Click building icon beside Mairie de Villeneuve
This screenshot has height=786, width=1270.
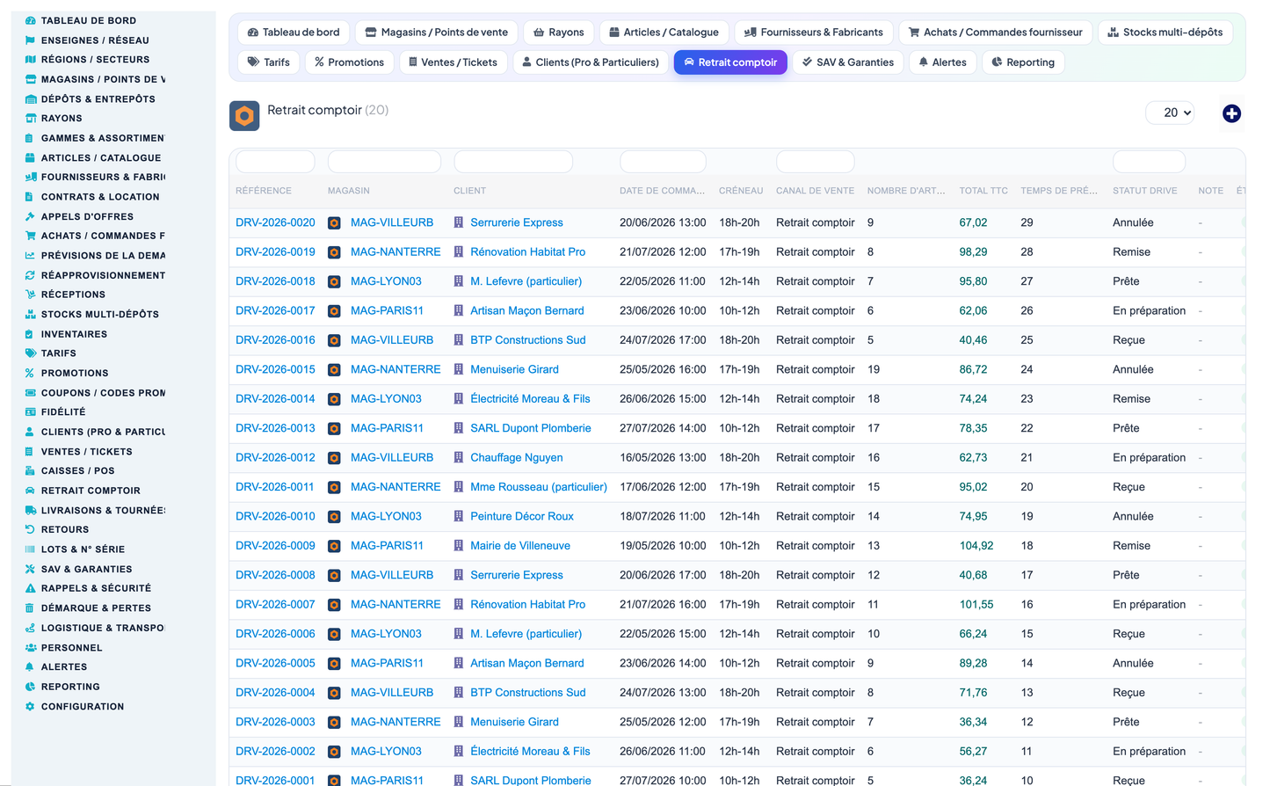tap(459, 546)
